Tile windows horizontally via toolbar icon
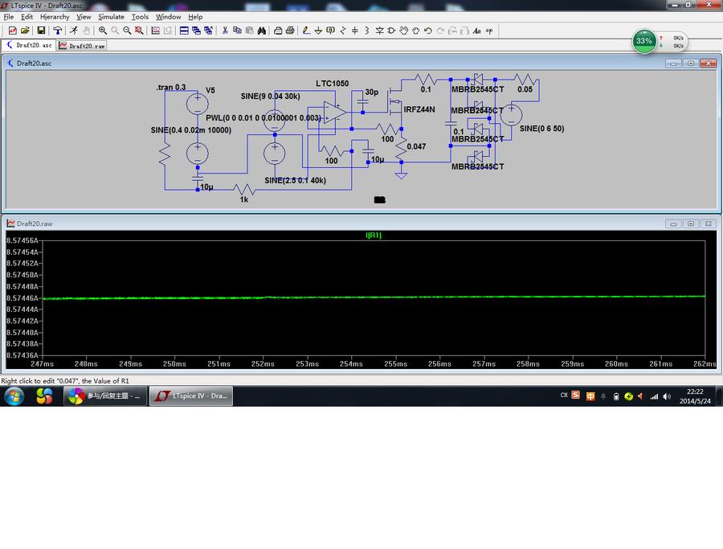The image size is (723, 549). (184, 31)
